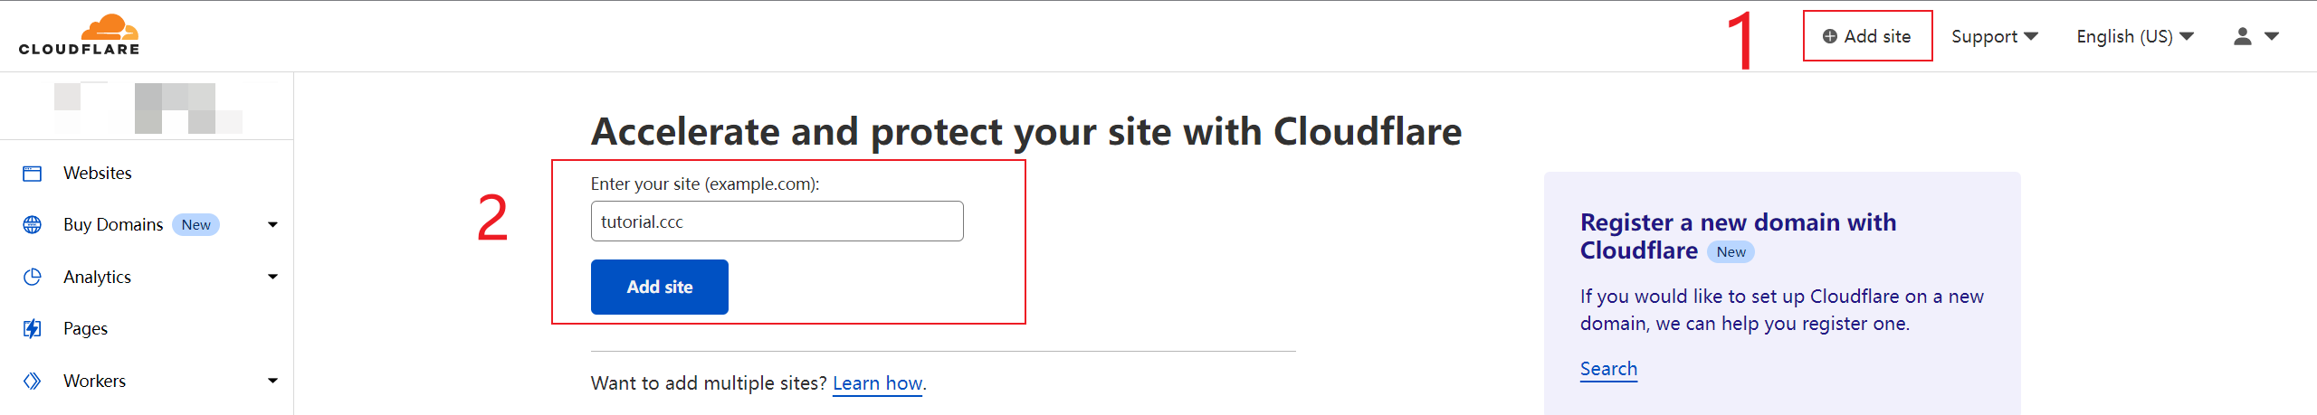Image resolution: width=2317 pixels, height=415 pixels.
Task: Open the Support dropdown menu
Action: click(x=1994, y=36)
